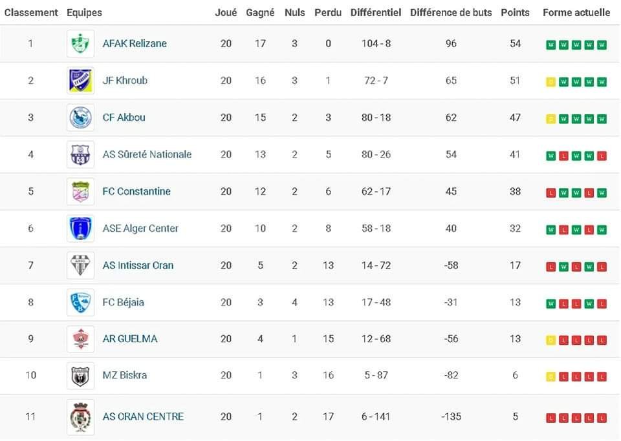Click the Forme actuelle column header
This screenshot has height=441, width=621.
click(576, 12)
